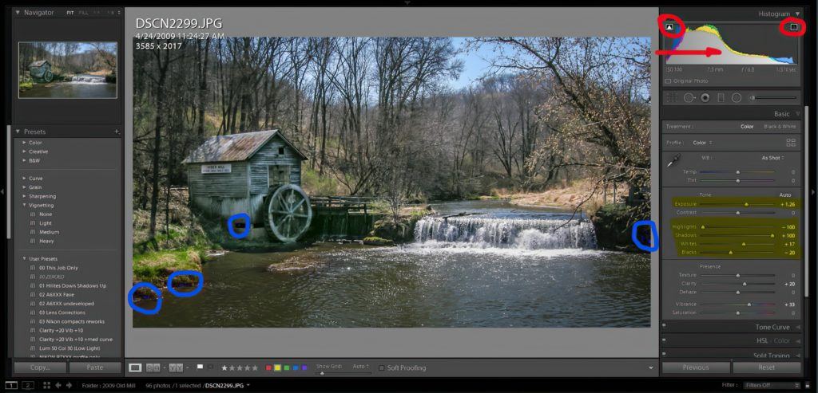Switch treatment to Black & White
This screenshot has width=818, height=393.
click(780, 127)
